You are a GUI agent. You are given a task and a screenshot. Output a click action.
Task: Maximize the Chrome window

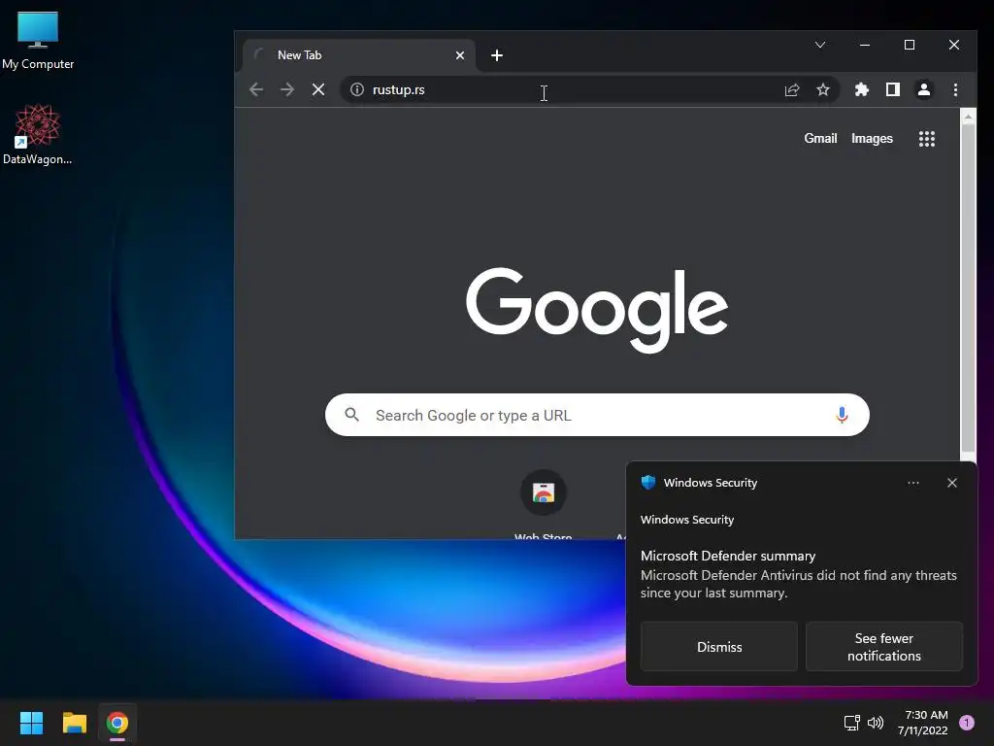tap(909, 45)
